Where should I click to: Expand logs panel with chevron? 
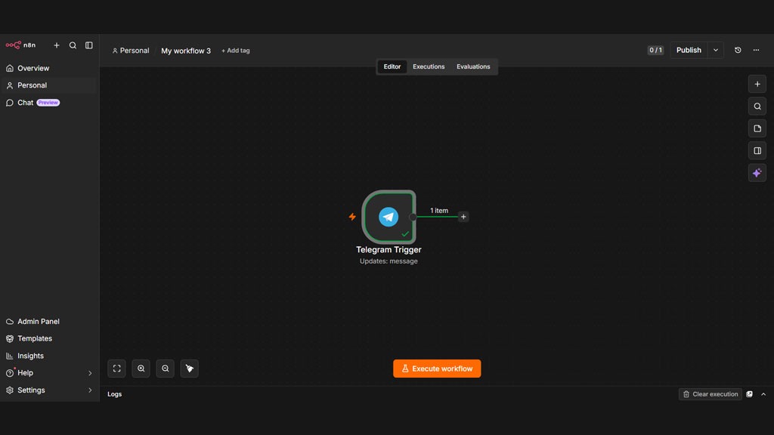click(x=763, y=394)
